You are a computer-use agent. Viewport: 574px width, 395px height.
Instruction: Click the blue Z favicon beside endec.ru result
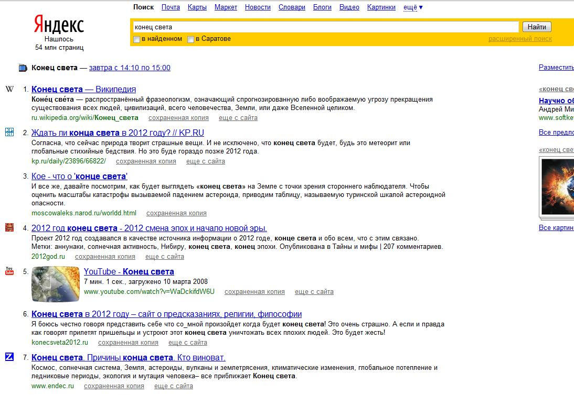[x=9, y=357]
